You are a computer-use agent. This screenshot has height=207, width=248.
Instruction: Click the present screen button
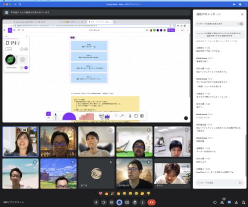point(127,203)
